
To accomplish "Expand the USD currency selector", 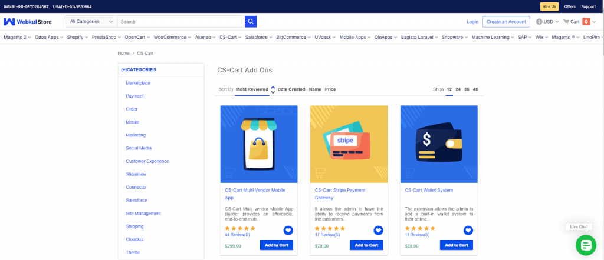I will coord(547,22).
